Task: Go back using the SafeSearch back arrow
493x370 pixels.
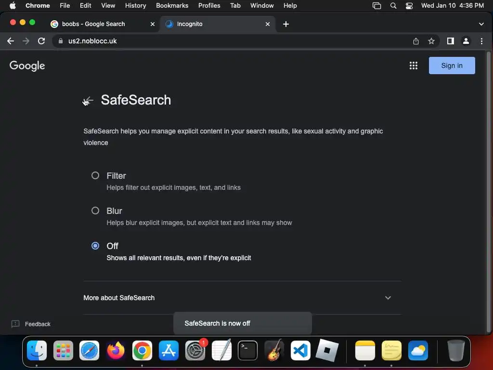Action: [x=89, y=100]
